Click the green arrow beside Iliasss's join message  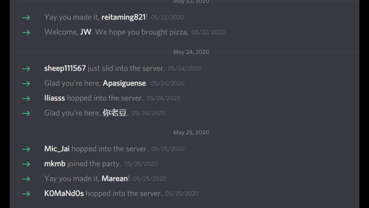(x=26, y=98)
